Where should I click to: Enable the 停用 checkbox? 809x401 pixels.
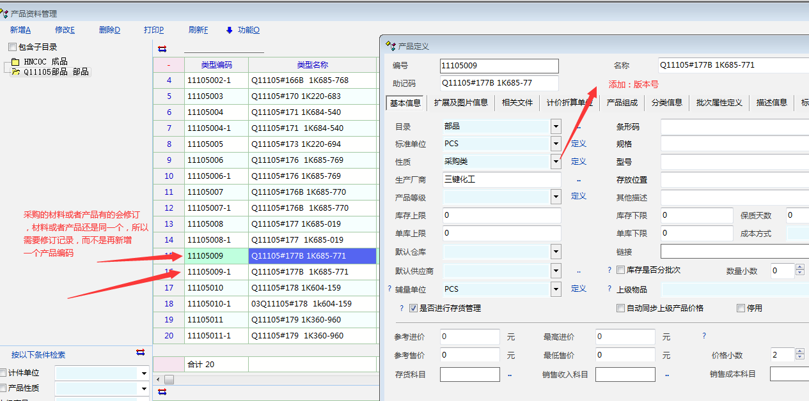[741, 308]
